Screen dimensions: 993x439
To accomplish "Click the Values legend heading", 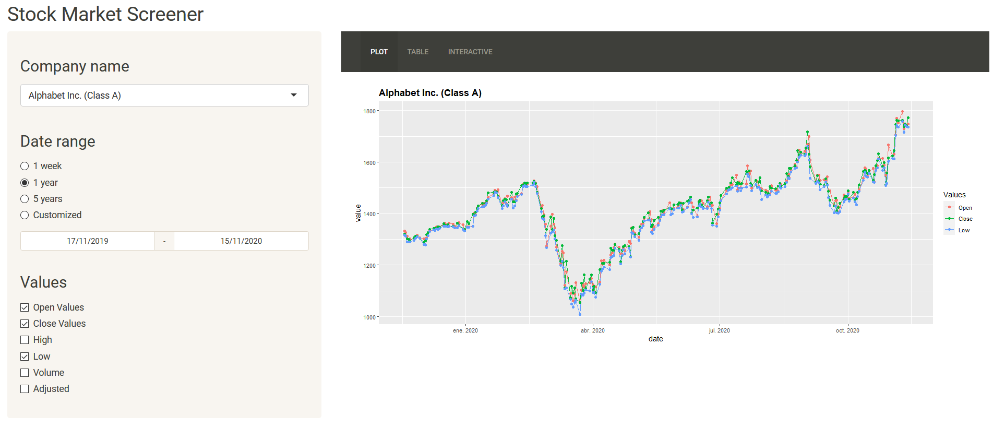I will click(x=954, y=195).
